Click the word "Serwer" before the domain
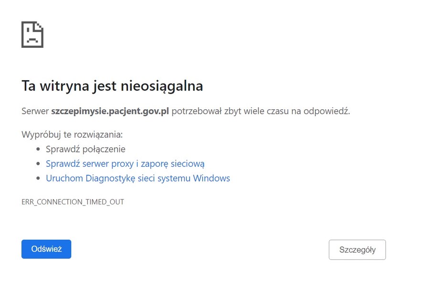This screenshot has width=437, height=287. point(35,111)
